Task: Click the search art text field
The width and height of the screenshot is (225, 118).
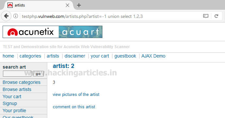Action: point(17,73)
